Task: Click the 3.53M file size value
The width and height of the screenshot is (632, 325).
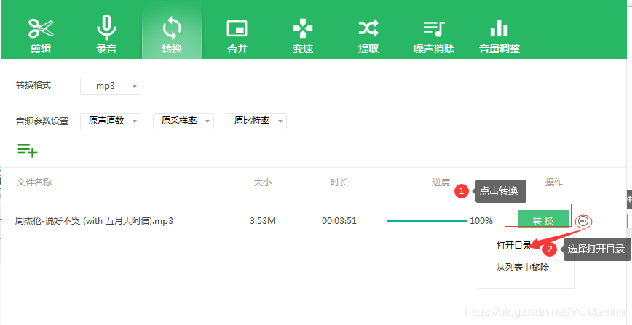Action: (x=263, y=221)
